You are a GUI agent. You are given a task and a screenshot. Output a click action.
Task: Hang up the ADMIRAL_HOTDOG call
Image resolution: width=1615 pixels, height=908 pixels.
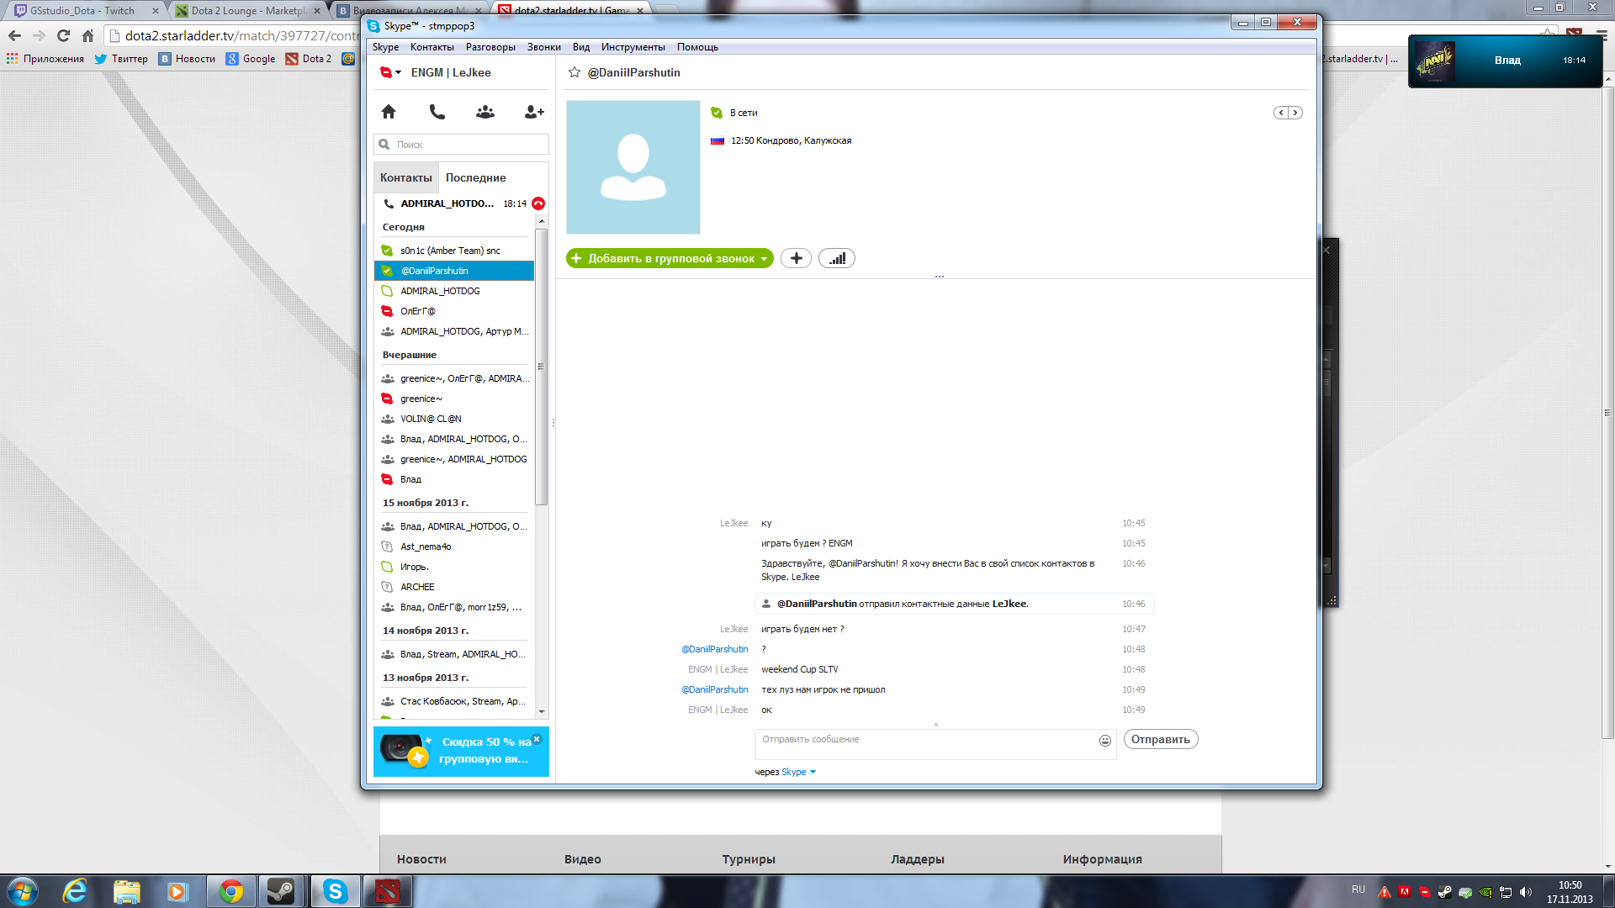538,203
